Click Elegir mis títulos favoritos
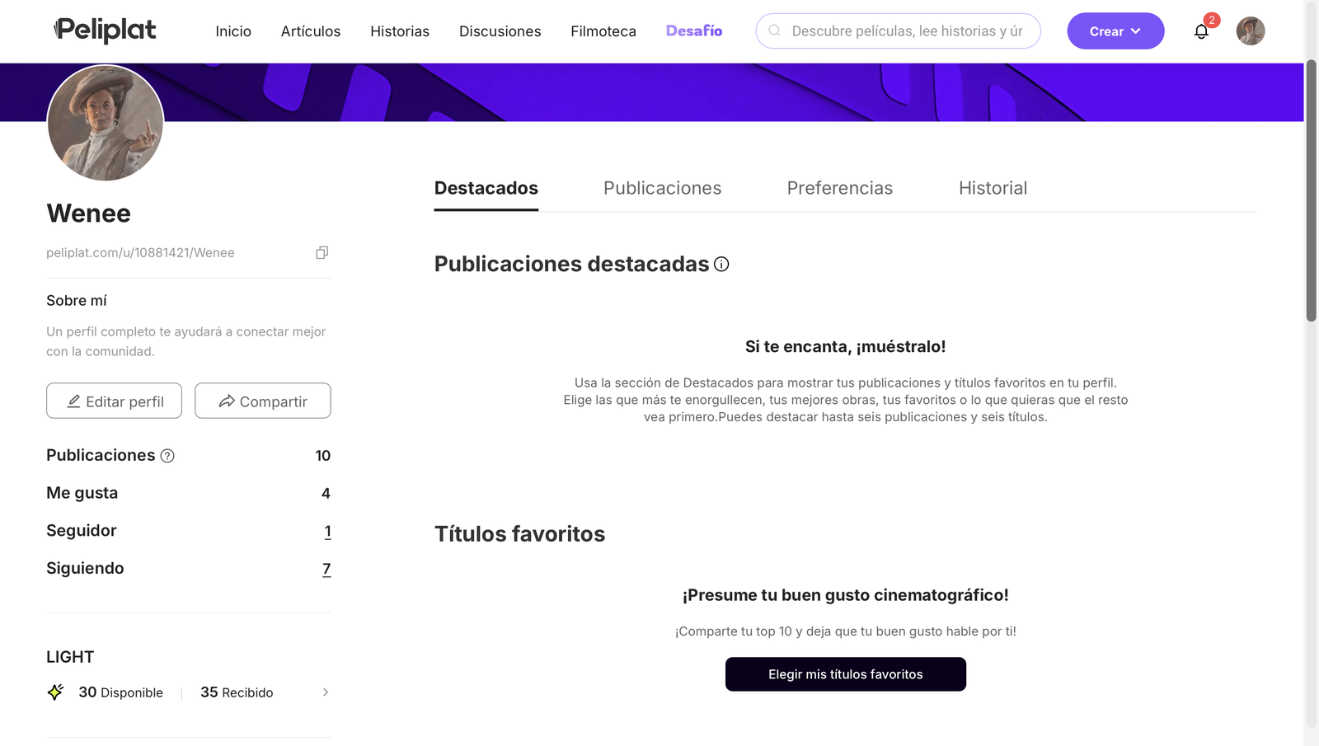 846,674
